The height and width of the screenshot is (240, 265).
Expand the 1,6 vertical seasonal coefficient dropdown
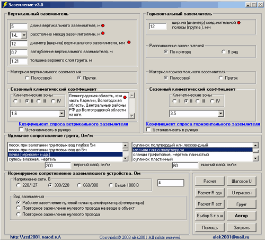point(61,114)
